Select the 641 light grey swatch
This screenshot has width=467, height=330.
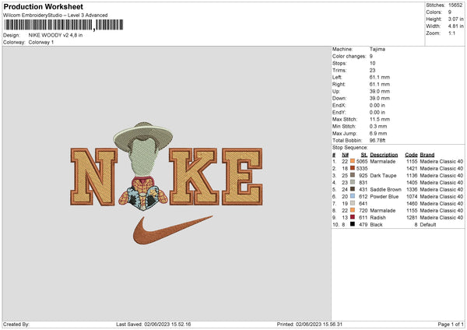pyautogui.click(x=353, y=203)
